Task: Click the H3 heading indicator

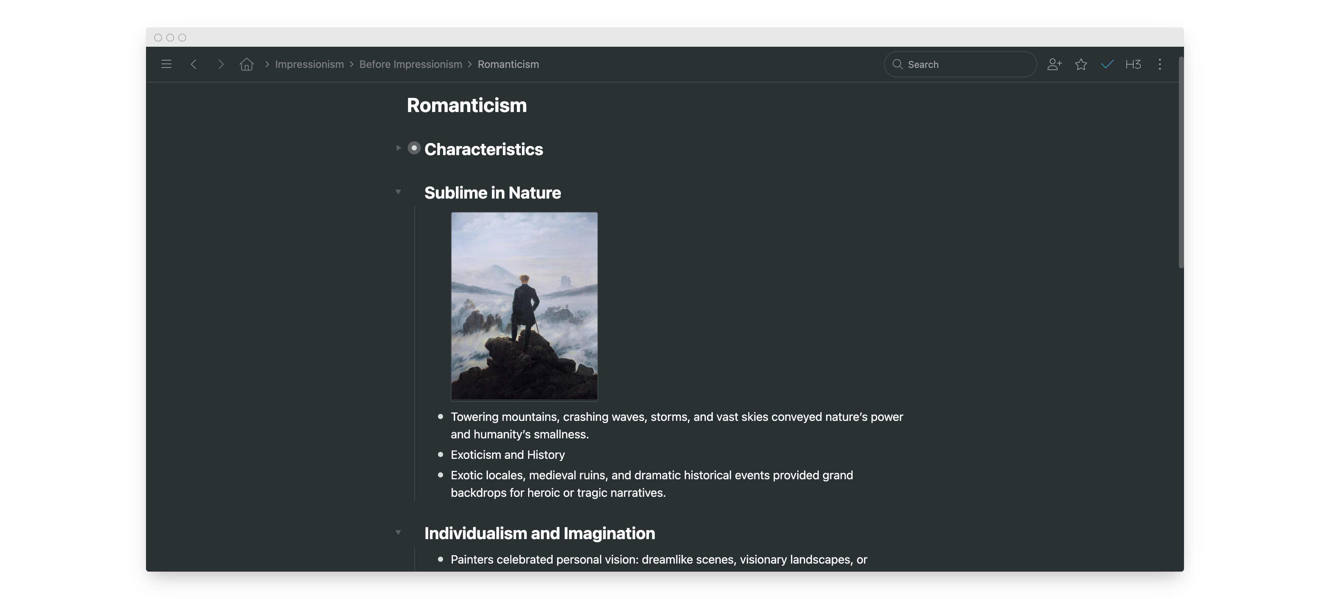Action: tap(1133, 64)
